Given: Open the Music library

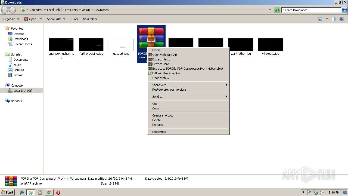Looking at the screenshot, I should [15, 65].
